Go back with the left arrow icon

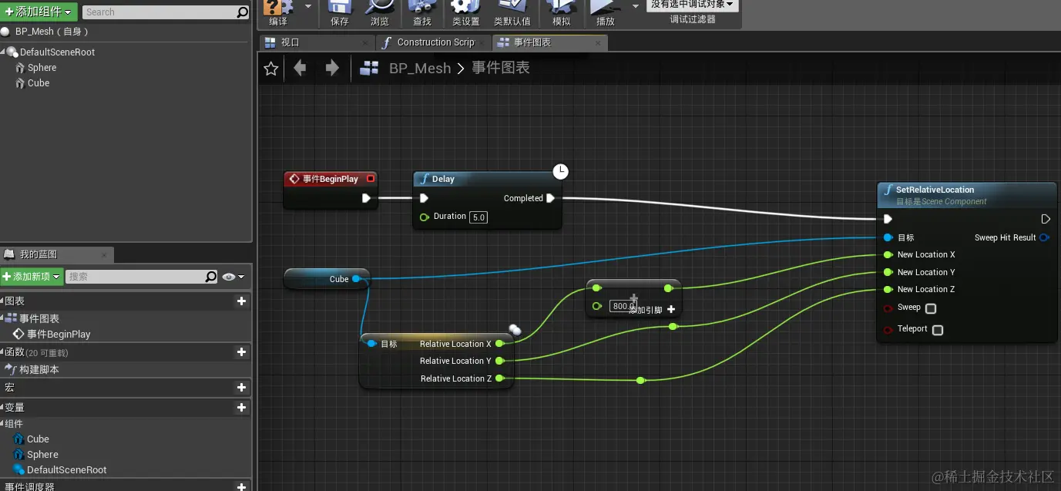(300, 68)
